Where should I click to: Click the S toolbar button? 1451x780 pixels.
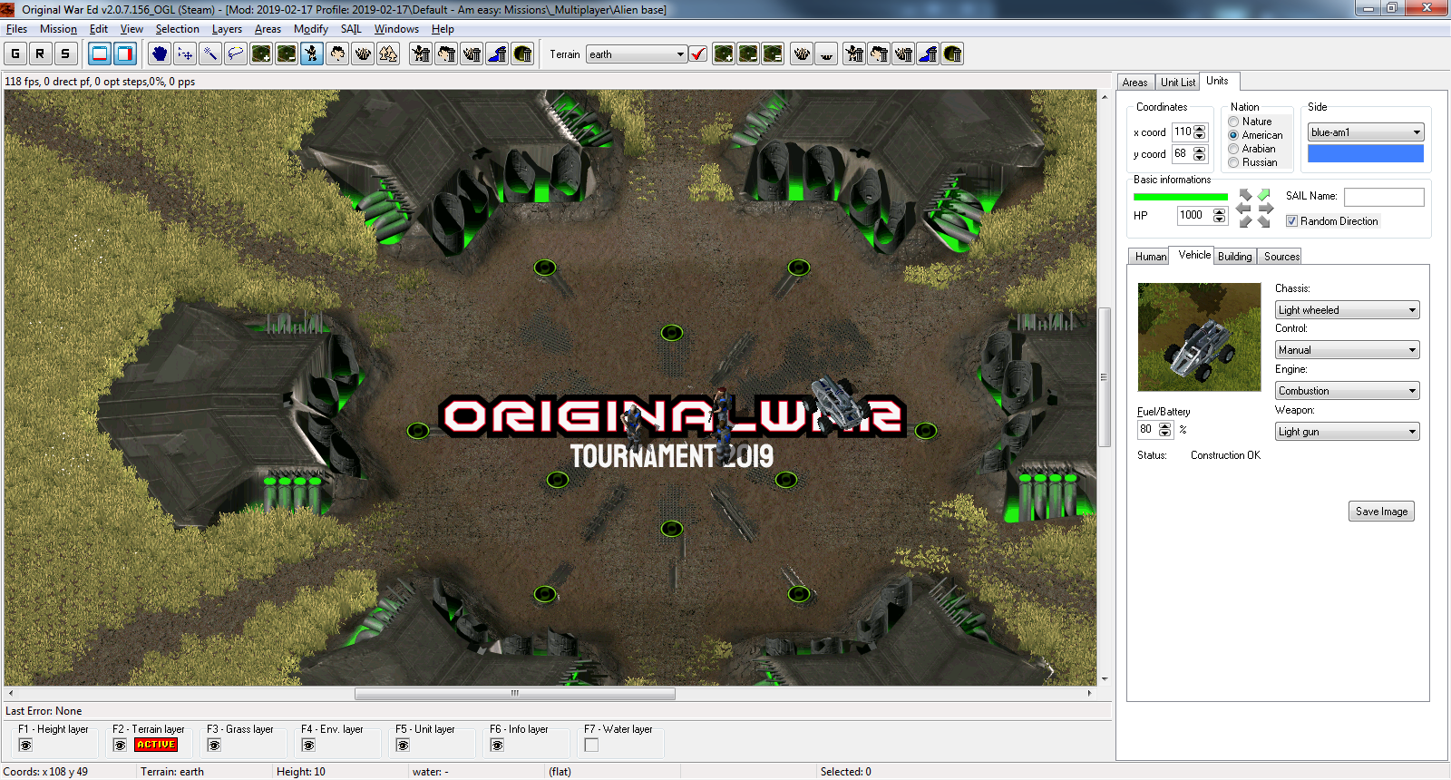65,54
